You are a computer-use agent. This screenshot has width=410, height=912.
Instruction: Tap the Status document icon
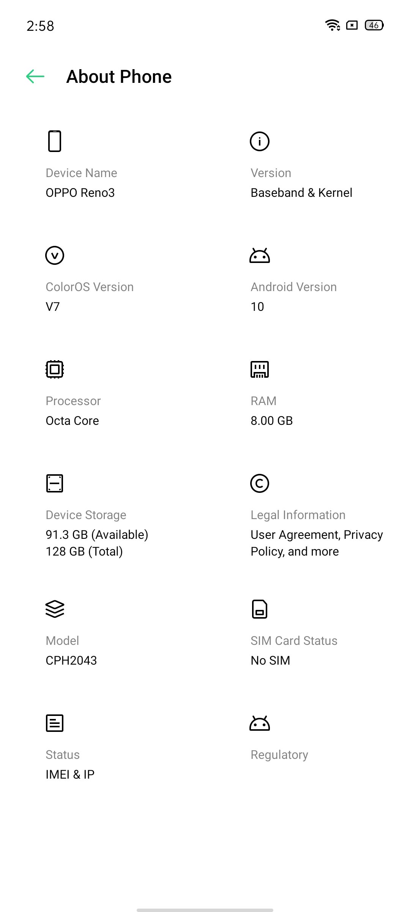coord(55,723)
